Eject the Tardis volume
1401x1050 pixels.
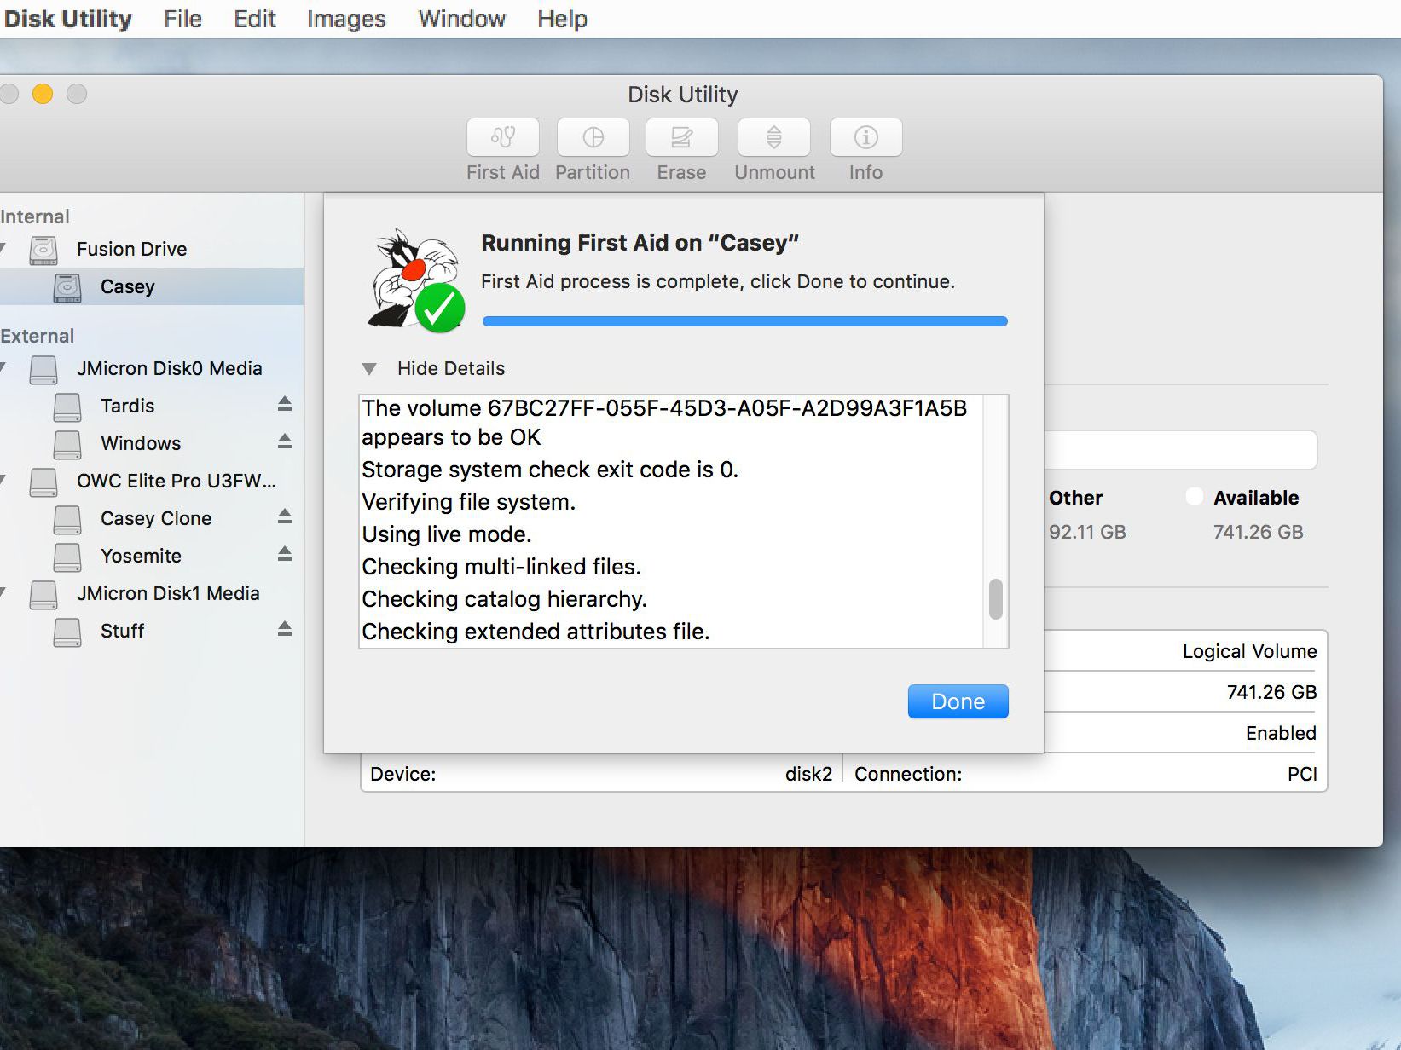pyautogui.click(x=285, y=405)
